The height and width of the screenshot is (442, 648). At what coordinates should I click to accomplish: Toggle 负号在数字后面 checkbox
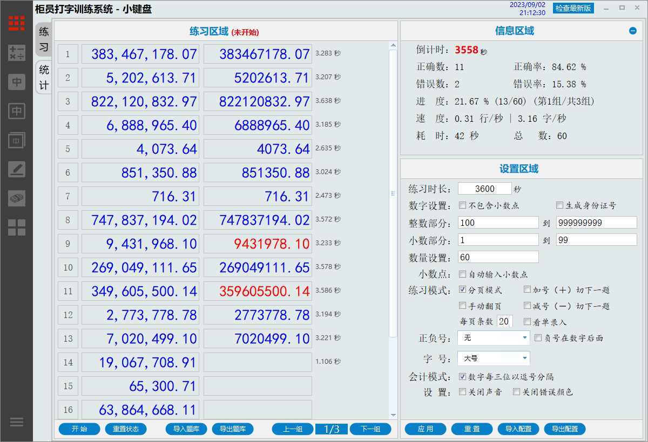tap(538, 338)
